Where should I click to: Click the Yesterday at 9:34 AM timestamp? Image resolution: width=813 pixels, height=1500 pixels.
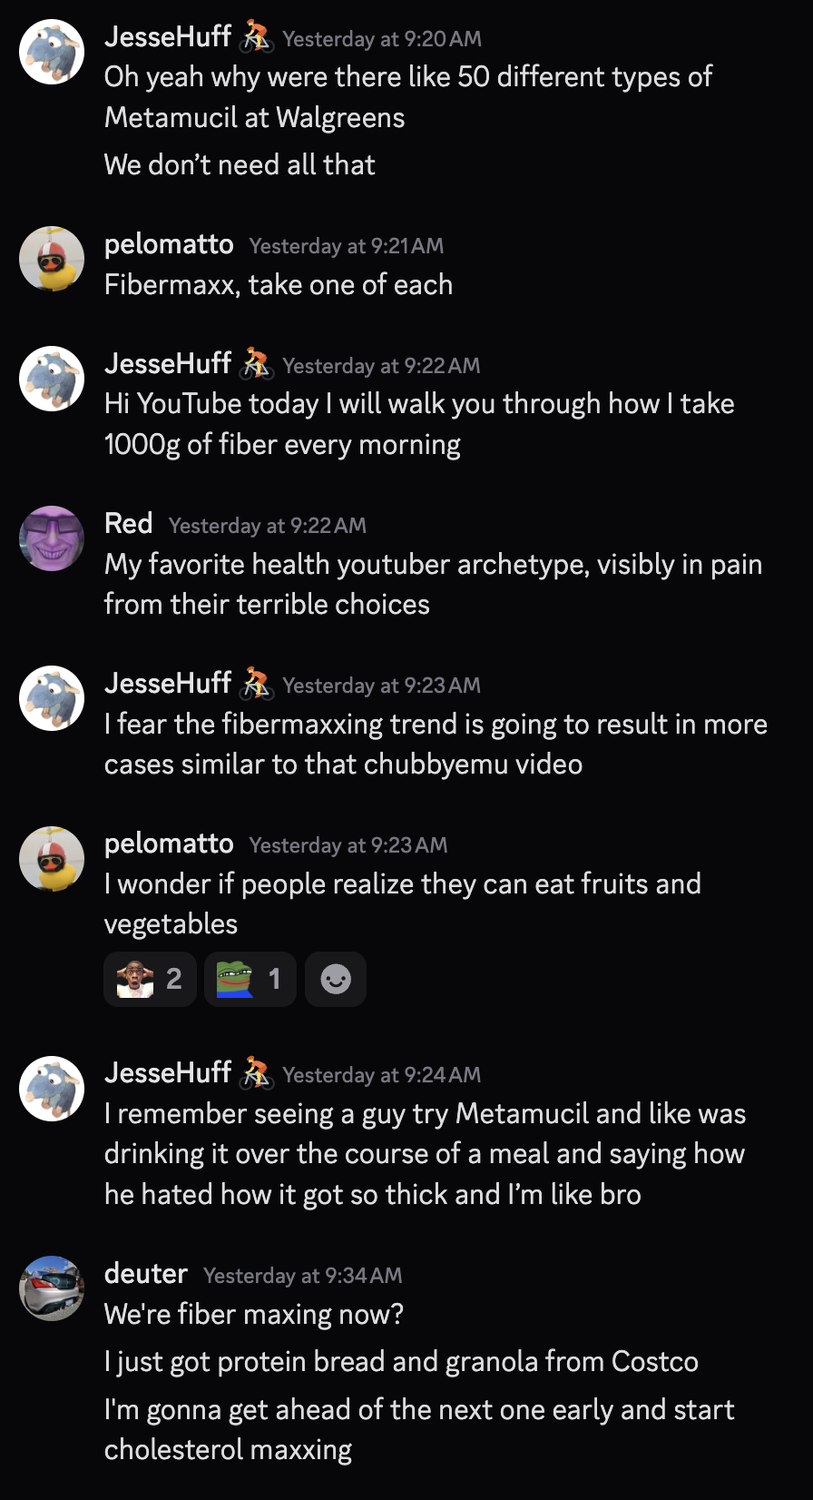pos(302,1276)
